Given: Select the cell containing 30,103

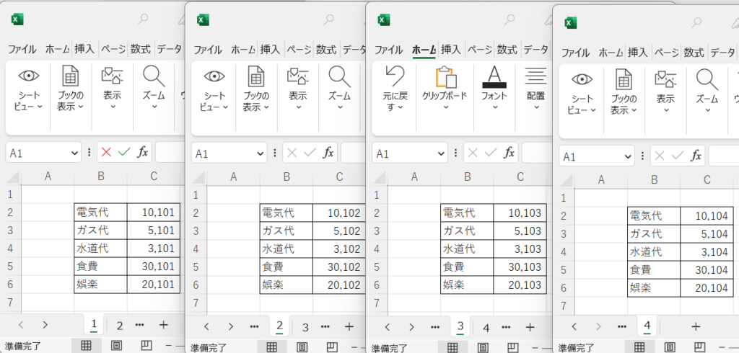Looking at the screenshot, I should tap(519, 267).
